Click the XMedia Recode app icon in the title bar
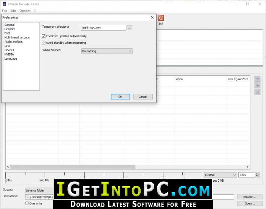 point(5,4)
